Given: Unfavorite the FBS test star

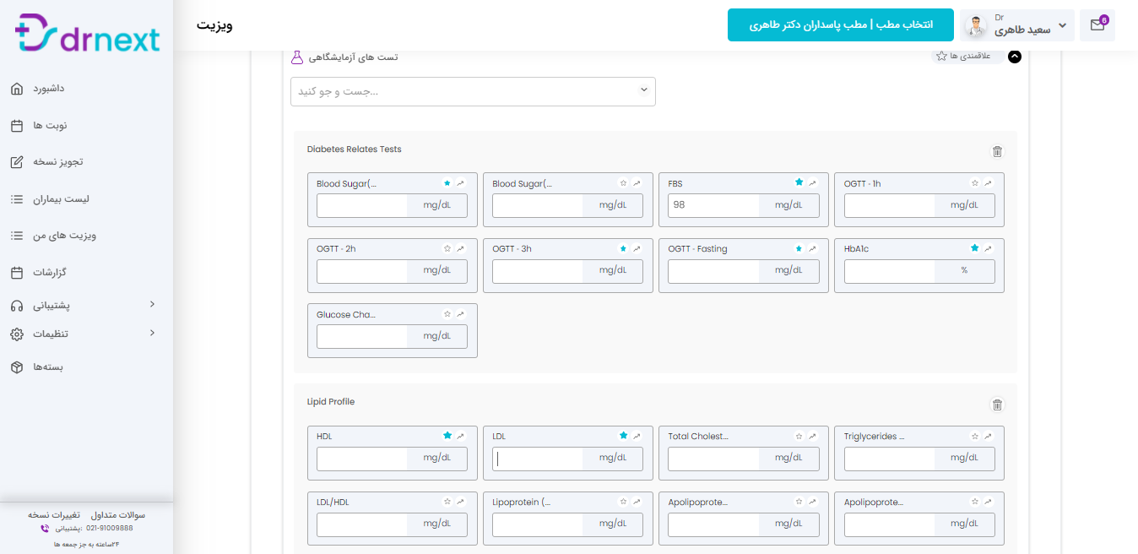Looking at the screenshot, I should pyautogui.click(x=799, y=182).
